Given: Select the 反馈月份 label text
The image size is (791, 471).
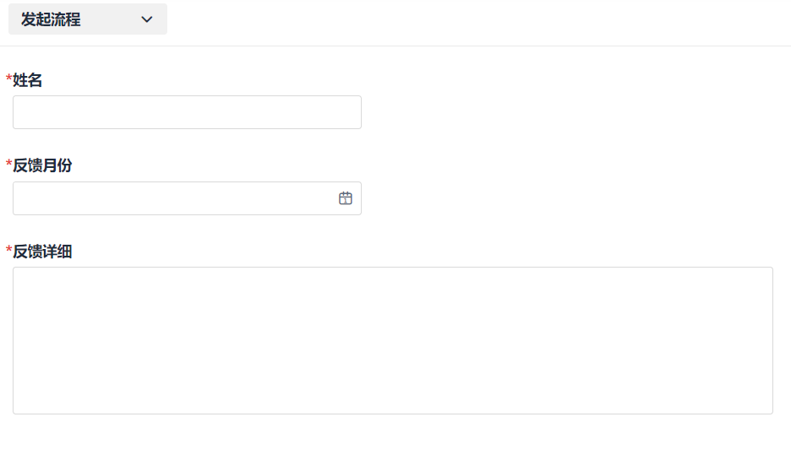Looking at the screenshot, I should 42,165.
